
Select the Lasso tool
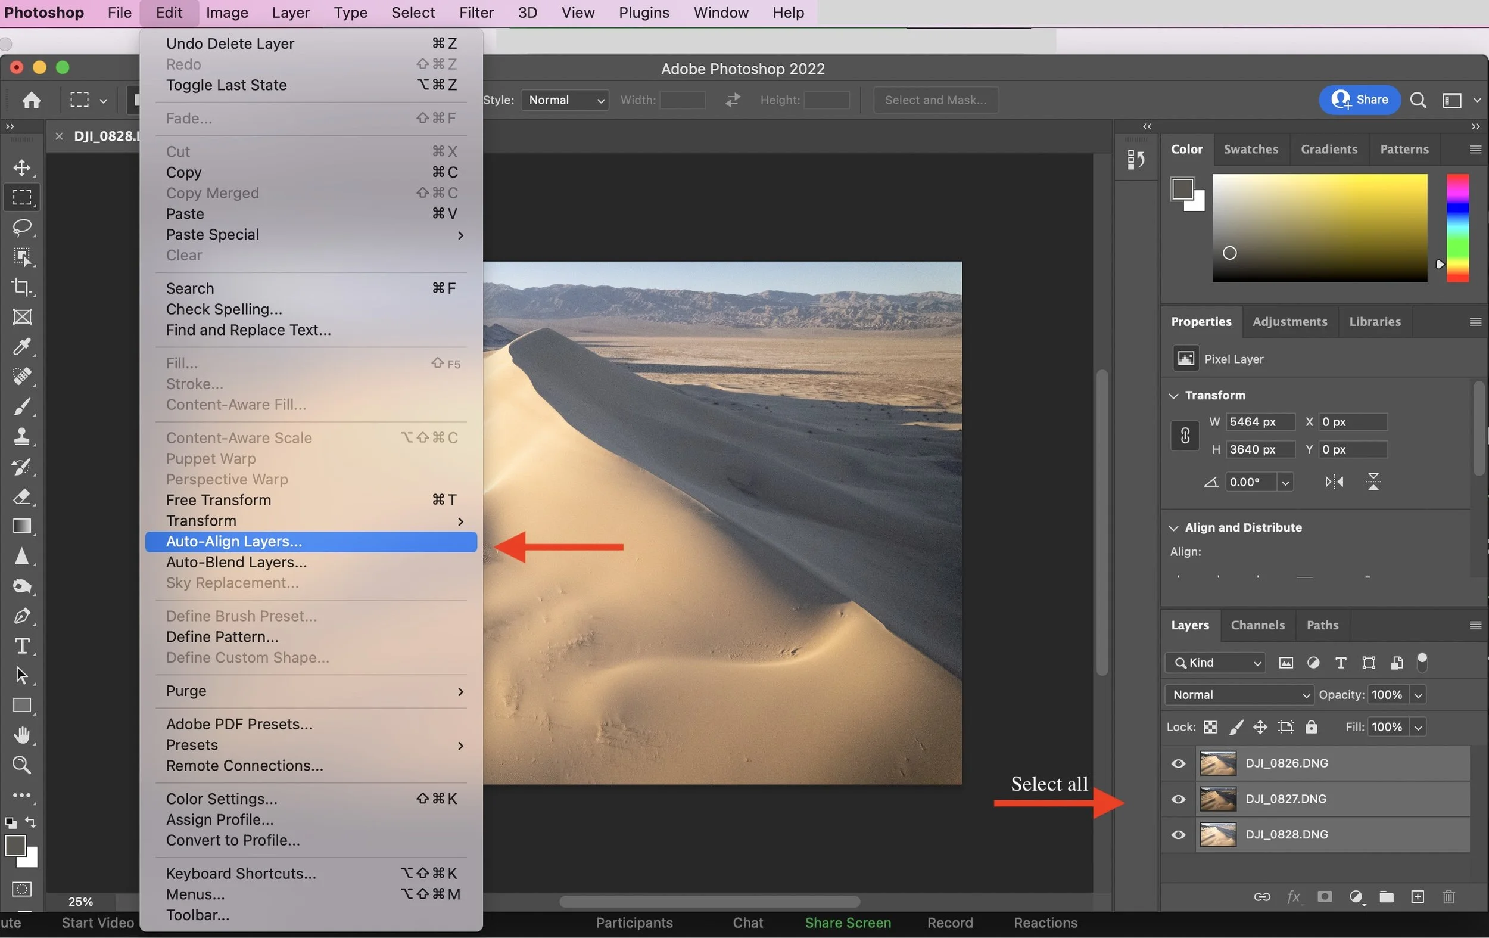pos(22,227)
